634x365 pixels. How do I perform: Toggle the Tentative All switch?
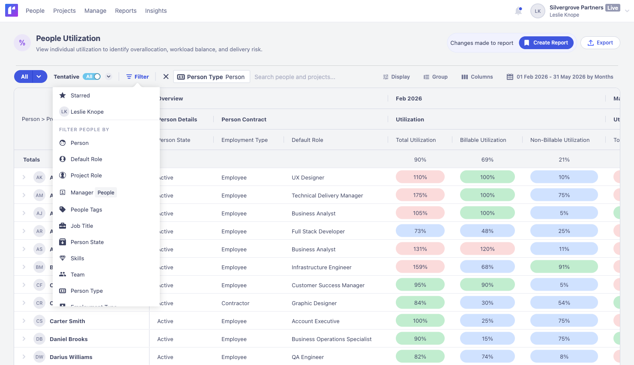pyautogui.click(x=92, y=77)
